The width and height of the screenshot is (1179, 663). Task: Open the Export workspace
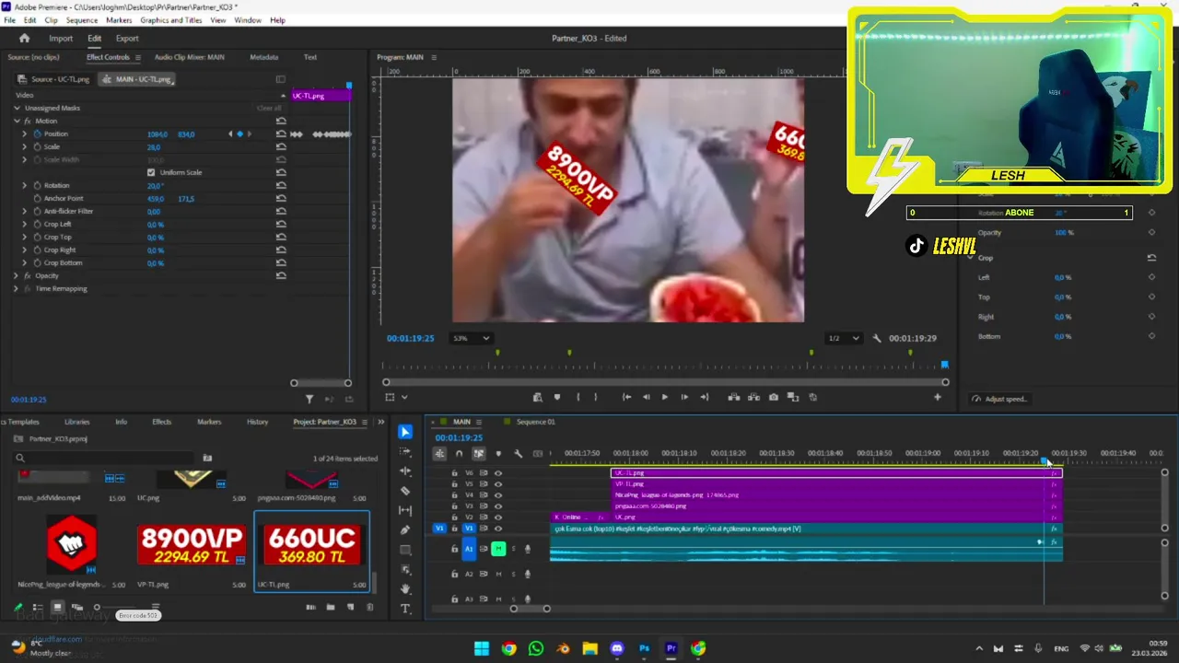coord(127,38)
